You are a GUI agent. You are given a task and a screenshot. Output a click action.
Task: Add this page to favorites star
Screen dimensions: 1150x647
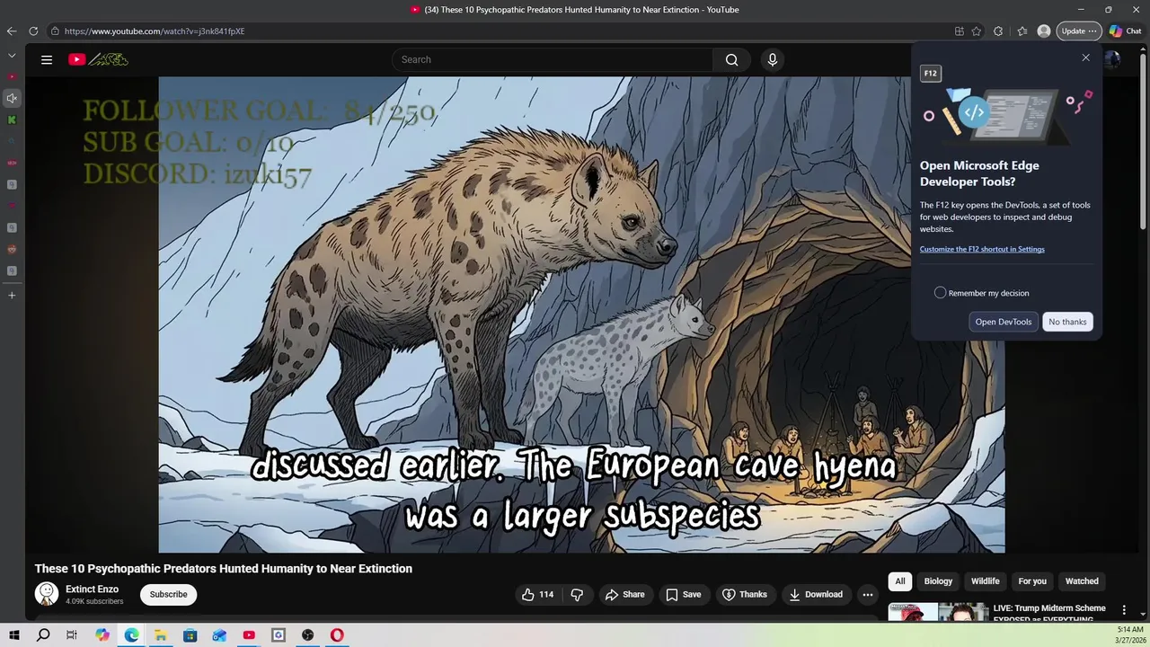click(977, 31)
